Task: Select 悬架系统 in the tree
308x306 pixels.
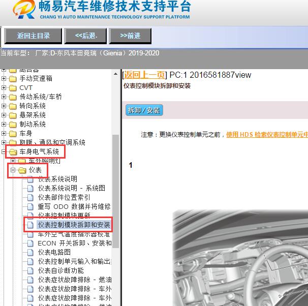Action: click(x=33, y=115)
